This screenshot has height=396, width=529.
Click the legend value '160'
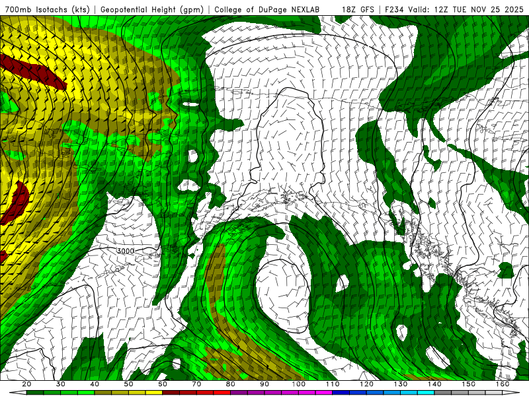click(503, 384)
